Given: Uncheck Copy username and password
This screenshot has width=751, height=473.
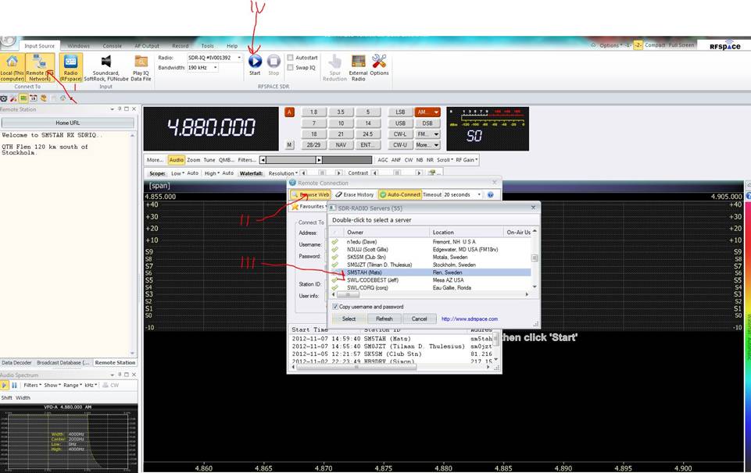Looking at the screenshot, I should pos(335,307).
